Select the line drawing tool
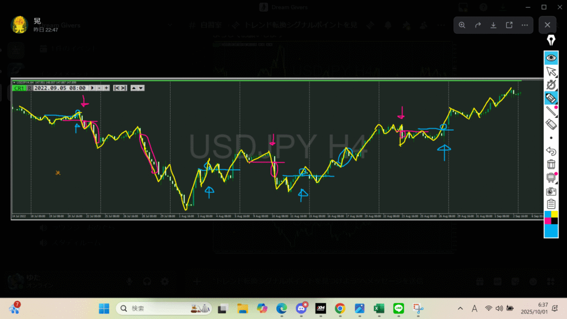This screenshot has height=319, width=567. tap(551, 111)
